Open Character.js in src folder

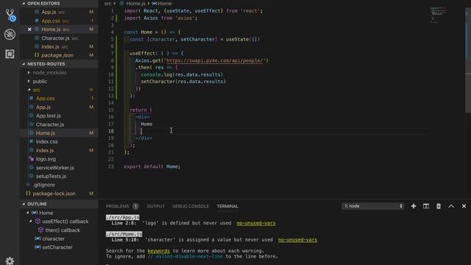tap(59, 124)
